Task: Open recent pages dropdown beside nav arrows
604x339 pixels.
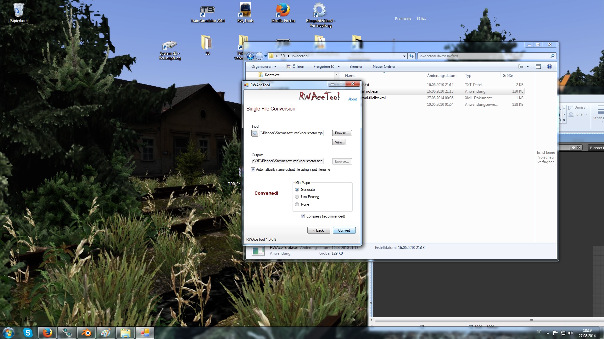Action: pyautogui.click(x=266, y=56)
